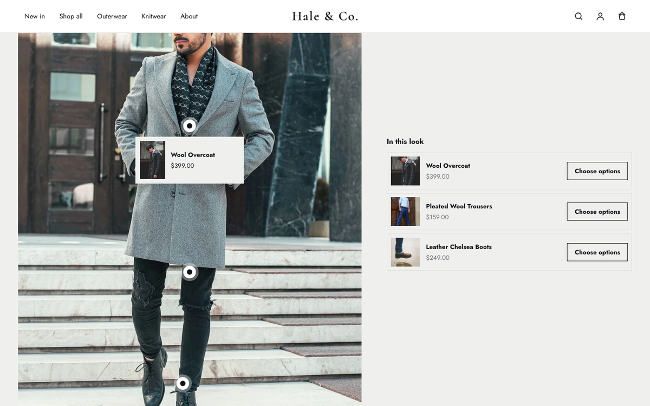Open Leather Chelsea Boots product link
This screenshot has width=650, height=406.
[459, 247]
